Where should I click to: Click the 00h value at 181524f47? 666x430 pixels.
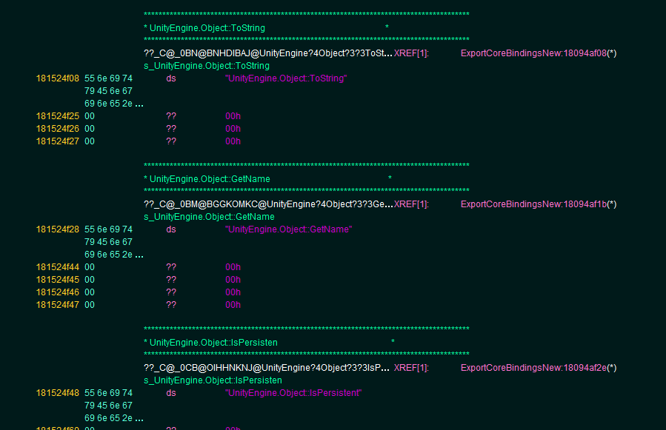point(233,305)
